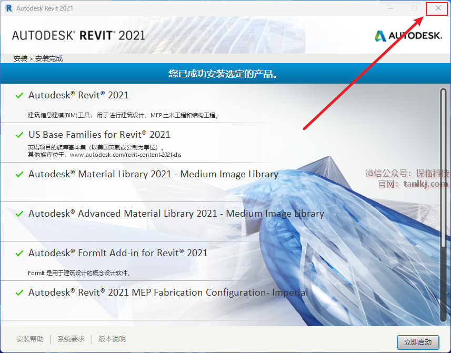The width and height of the screenshot is (451, 353).
Task: Click checkmark beside MEP Fabrication Configuration
Action: coord(19,293)
